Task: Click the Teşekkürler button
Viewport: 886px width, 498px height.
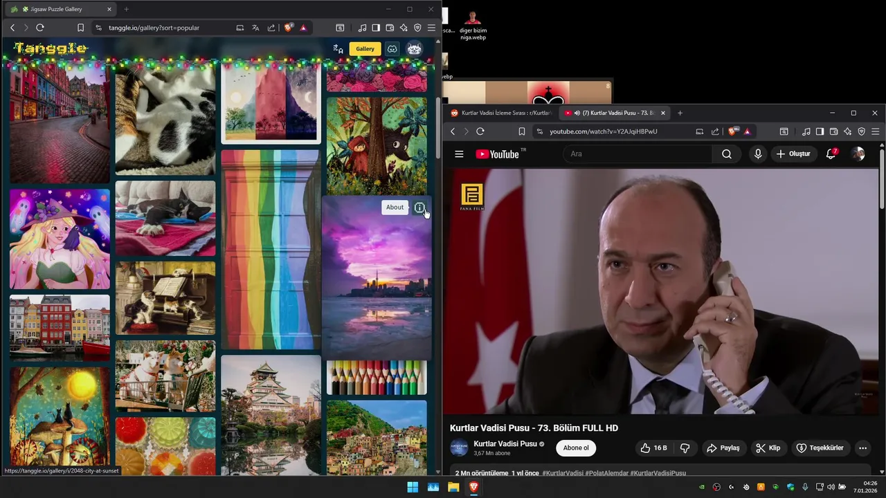Action: point(820,448)
